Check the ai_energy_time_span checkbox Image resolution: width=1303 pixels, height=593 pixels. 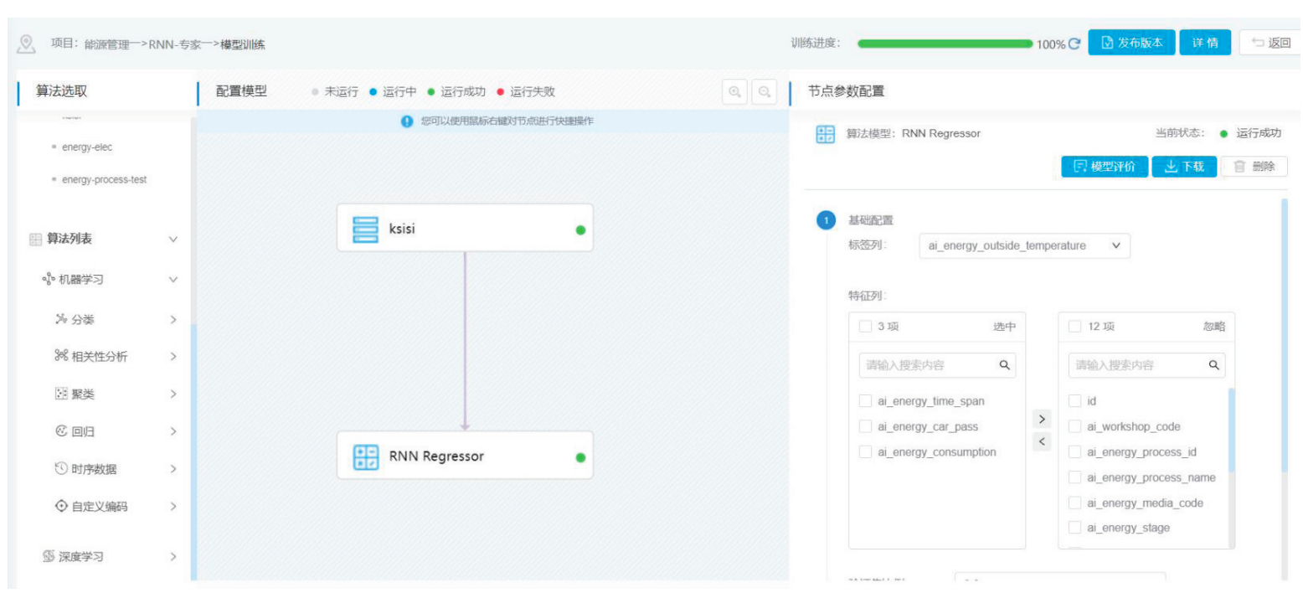click(x=866, y=402)
